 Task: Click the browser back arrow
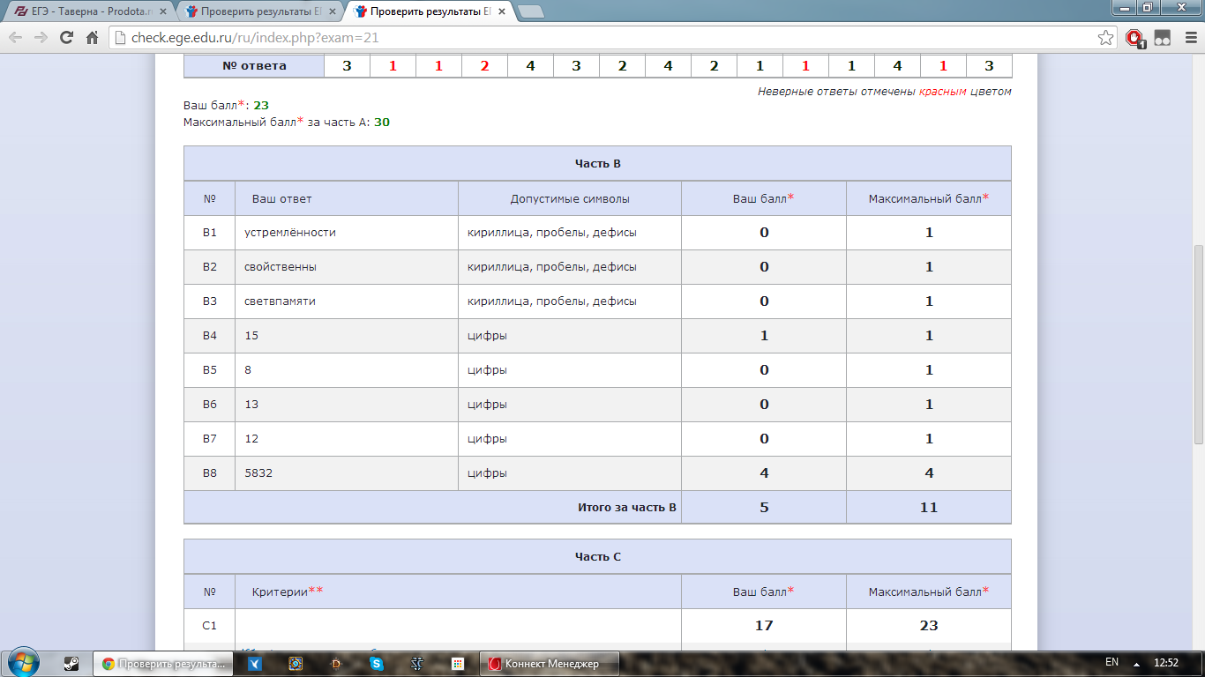coord(16,38)
